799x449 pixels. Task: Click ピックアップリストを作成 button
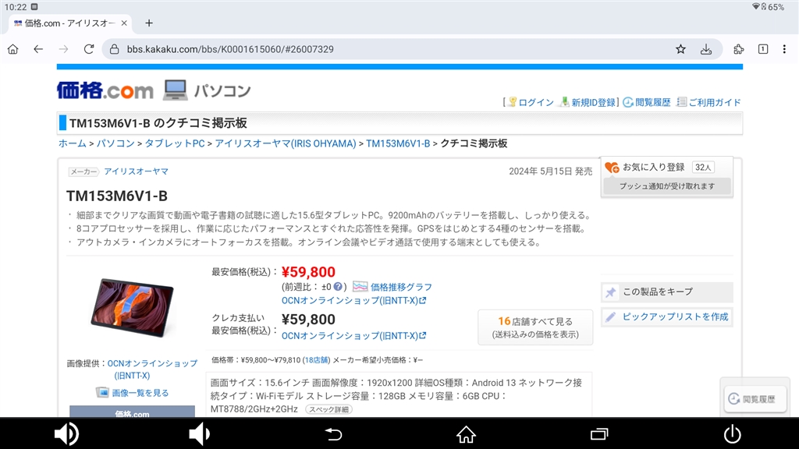(667, 316)
